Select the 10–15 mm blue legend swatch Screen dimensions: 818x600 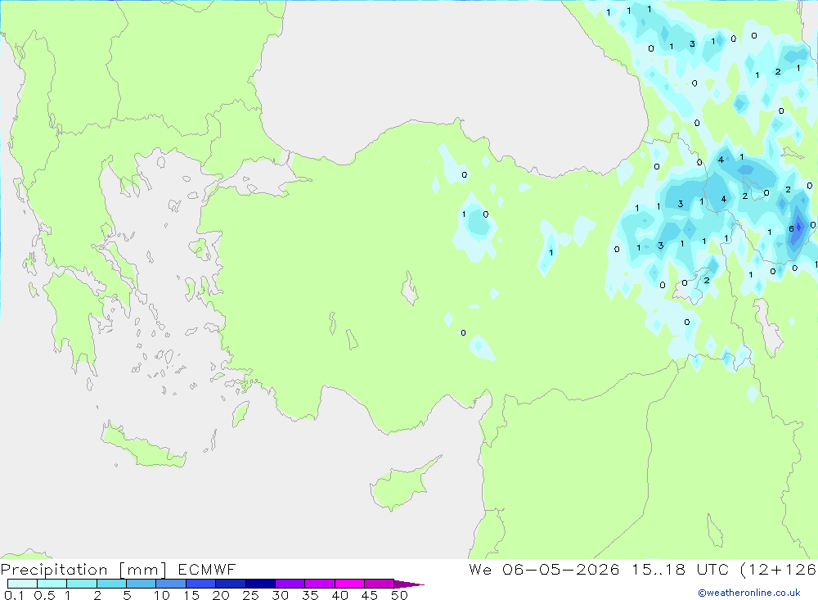171,584
